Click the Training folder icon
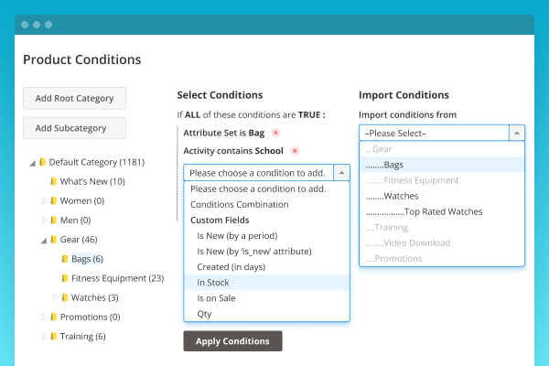This screenshot has height=366, width=549. point(54,336)
